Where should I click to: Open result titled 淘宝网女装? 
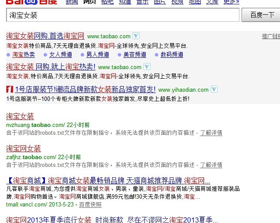pyautogui.click(x=24, y=148)
